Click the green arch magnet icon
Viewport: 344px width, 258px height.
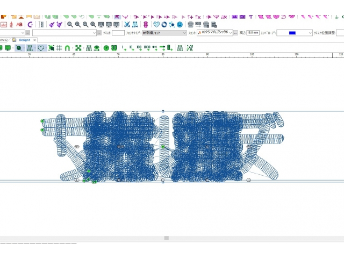(x=67, y=48)
